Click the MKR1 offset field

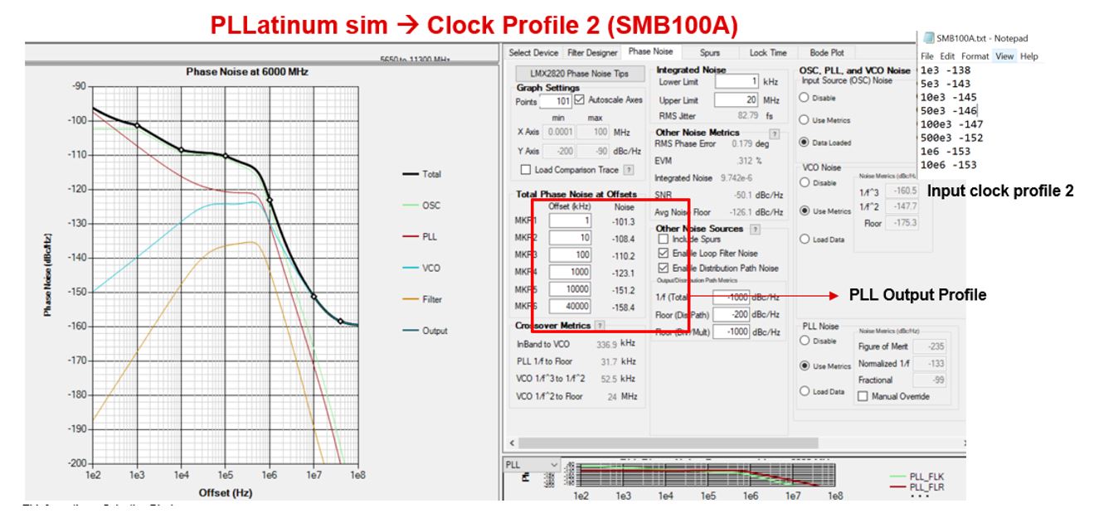[x=570, y=220]
